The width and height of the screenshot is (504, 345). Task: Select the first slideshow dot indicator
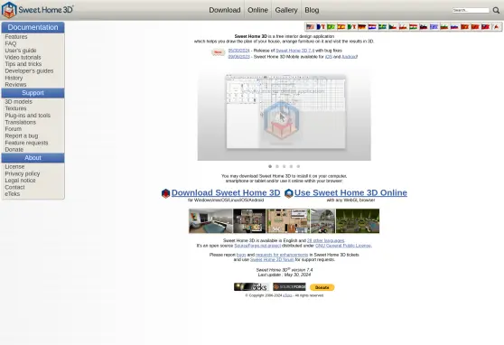270,166
